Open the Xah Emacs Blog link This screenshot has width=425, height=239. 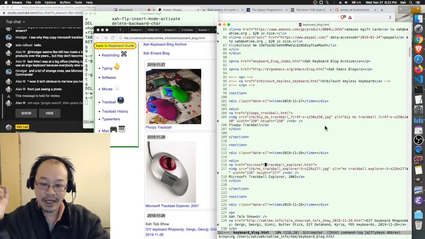pyautogui.click(x=156, y=53)
